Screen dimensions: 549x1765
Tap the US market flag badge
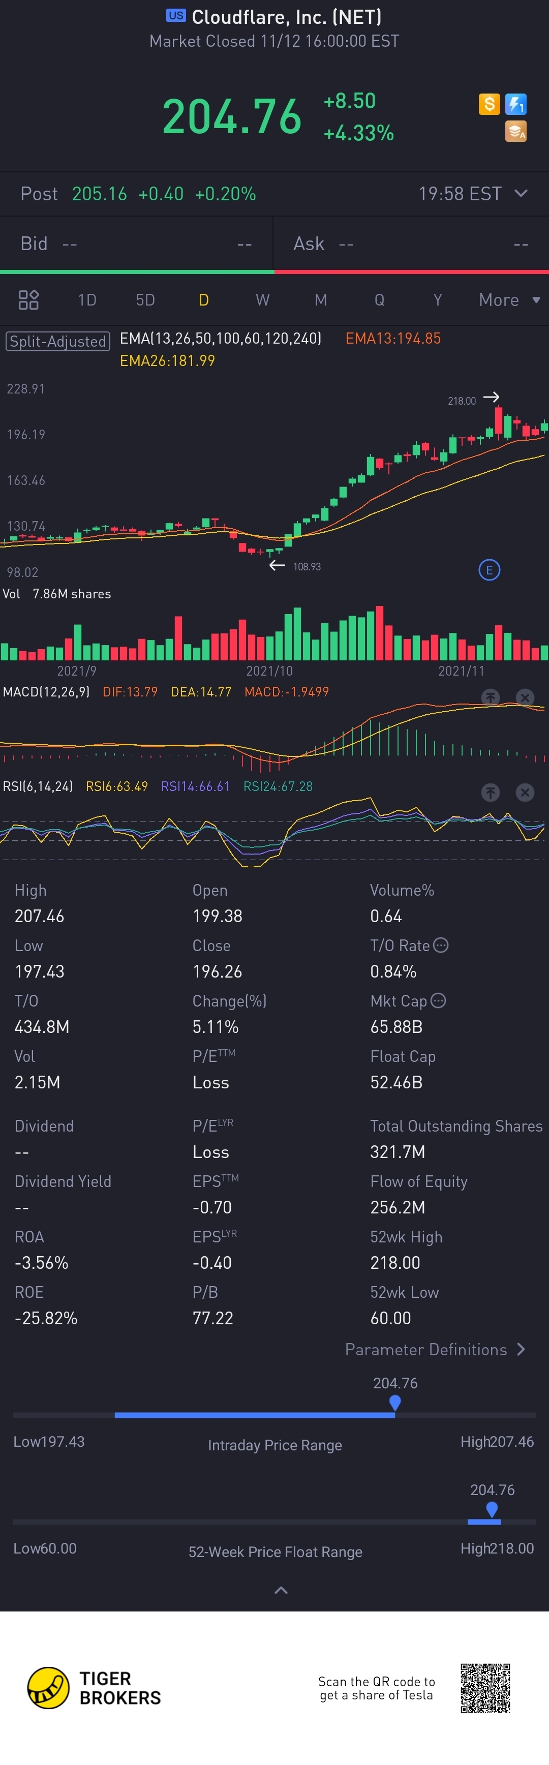(176, 16)
